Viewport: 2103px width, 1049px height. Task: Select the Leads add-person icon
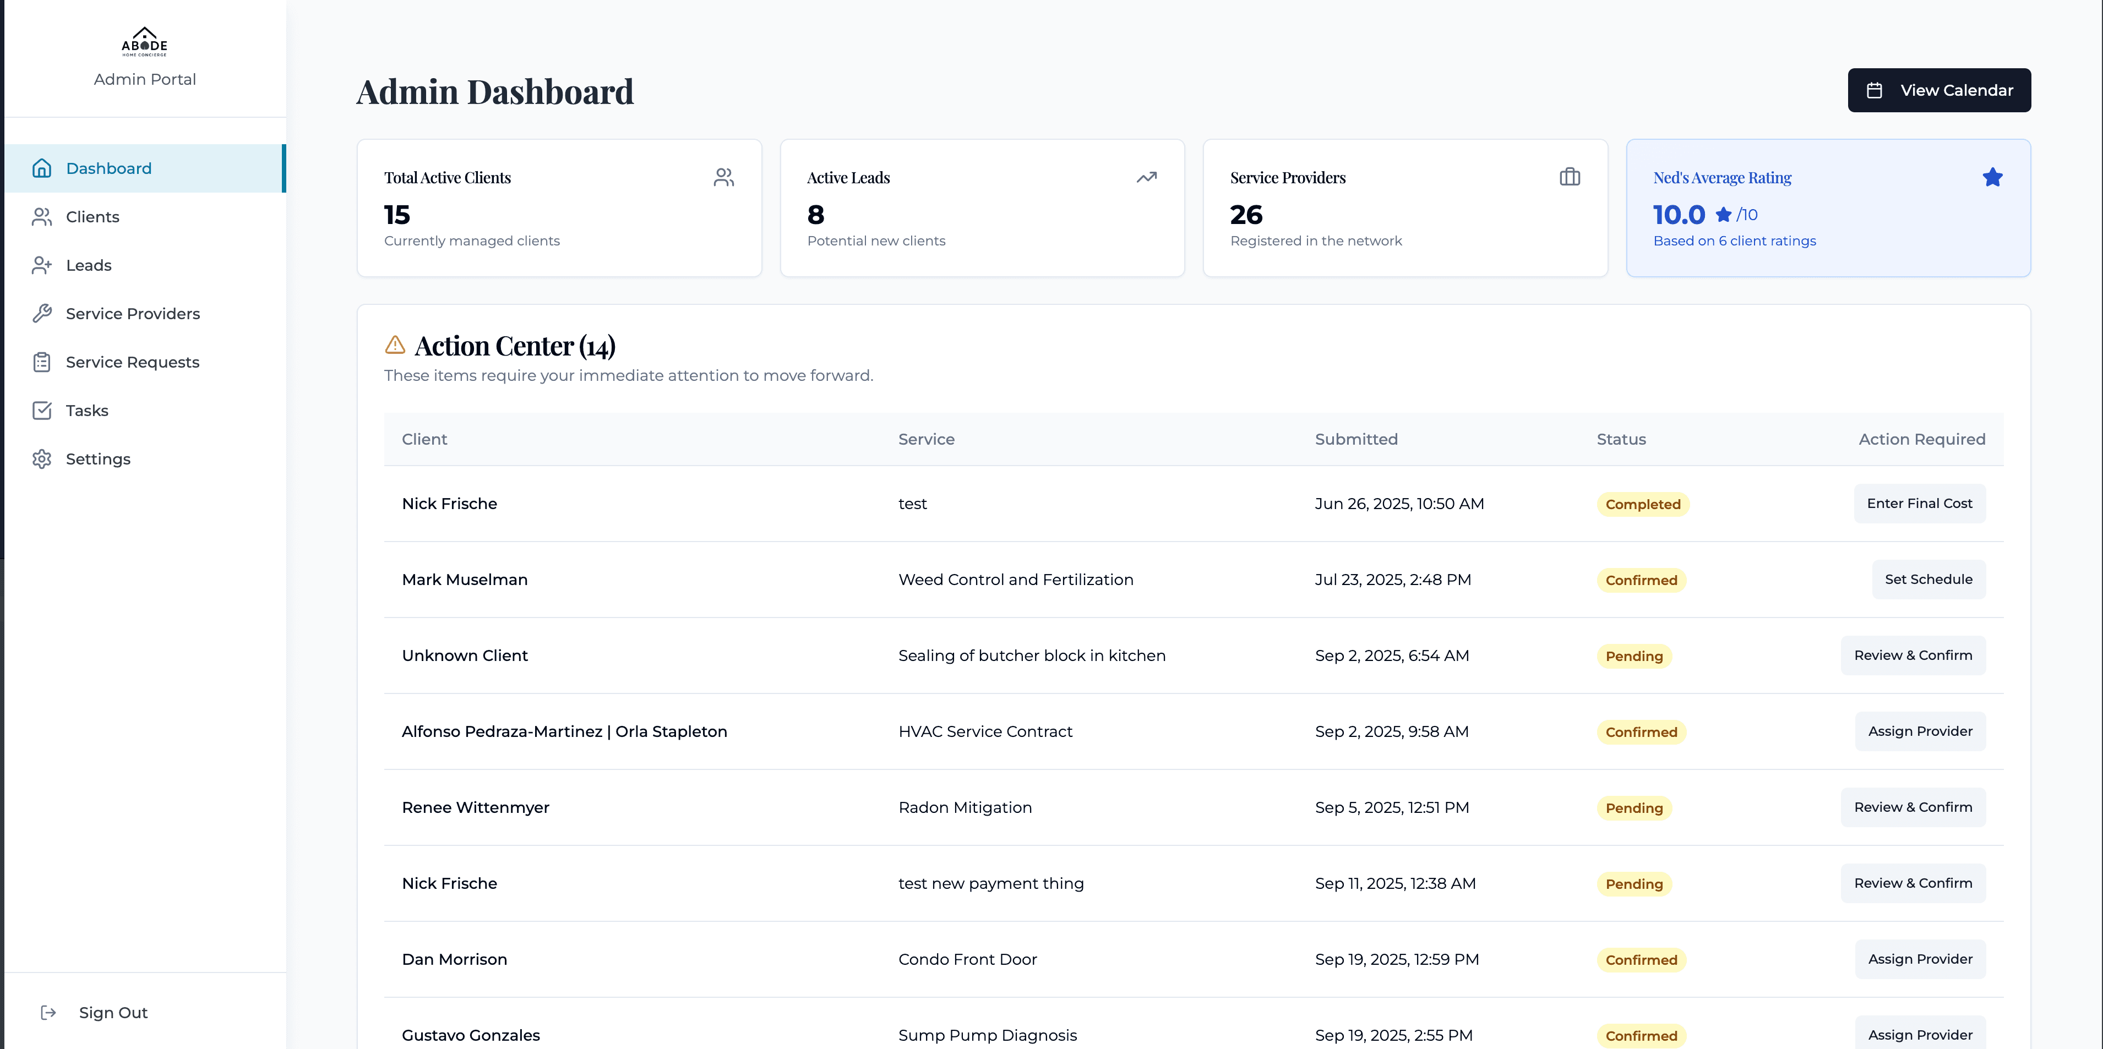(42, 265)
